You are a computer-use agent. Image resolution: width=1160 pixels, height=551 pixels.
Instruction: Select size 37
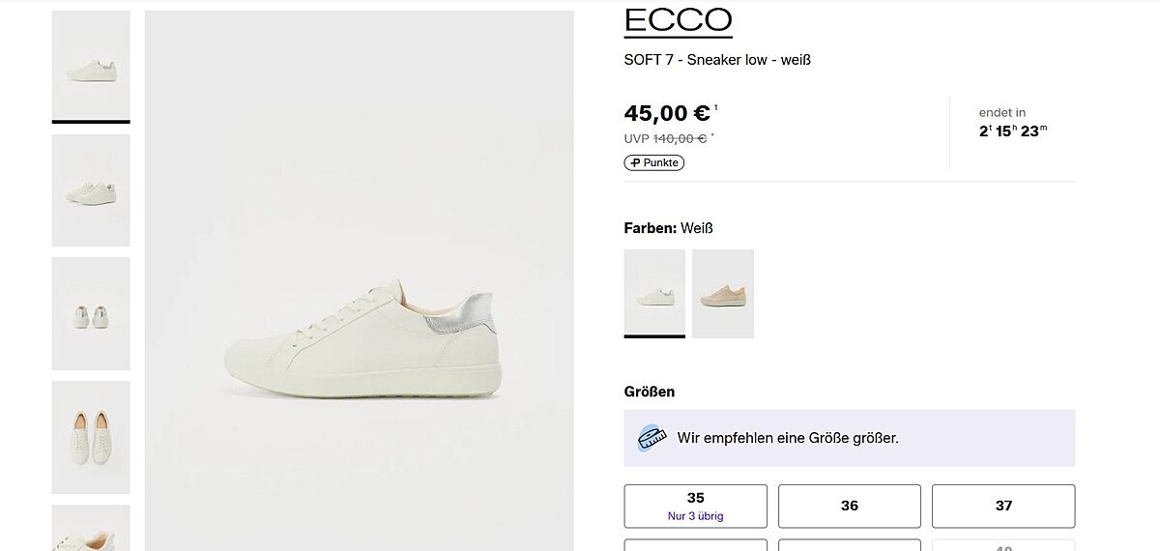pos(1003,506)
